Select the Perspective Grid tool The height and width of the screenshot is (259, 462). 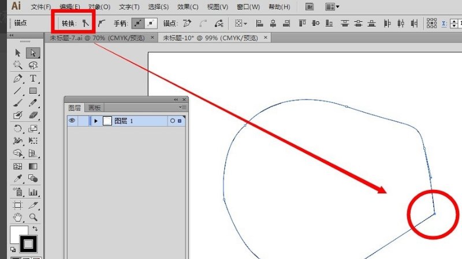click(x=33, y=153)
